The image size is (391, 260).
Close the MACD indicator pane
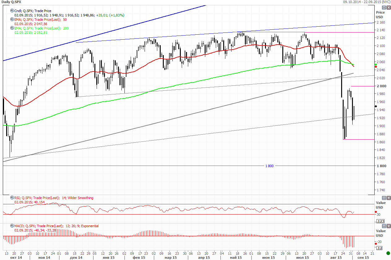tap(388, 226)
